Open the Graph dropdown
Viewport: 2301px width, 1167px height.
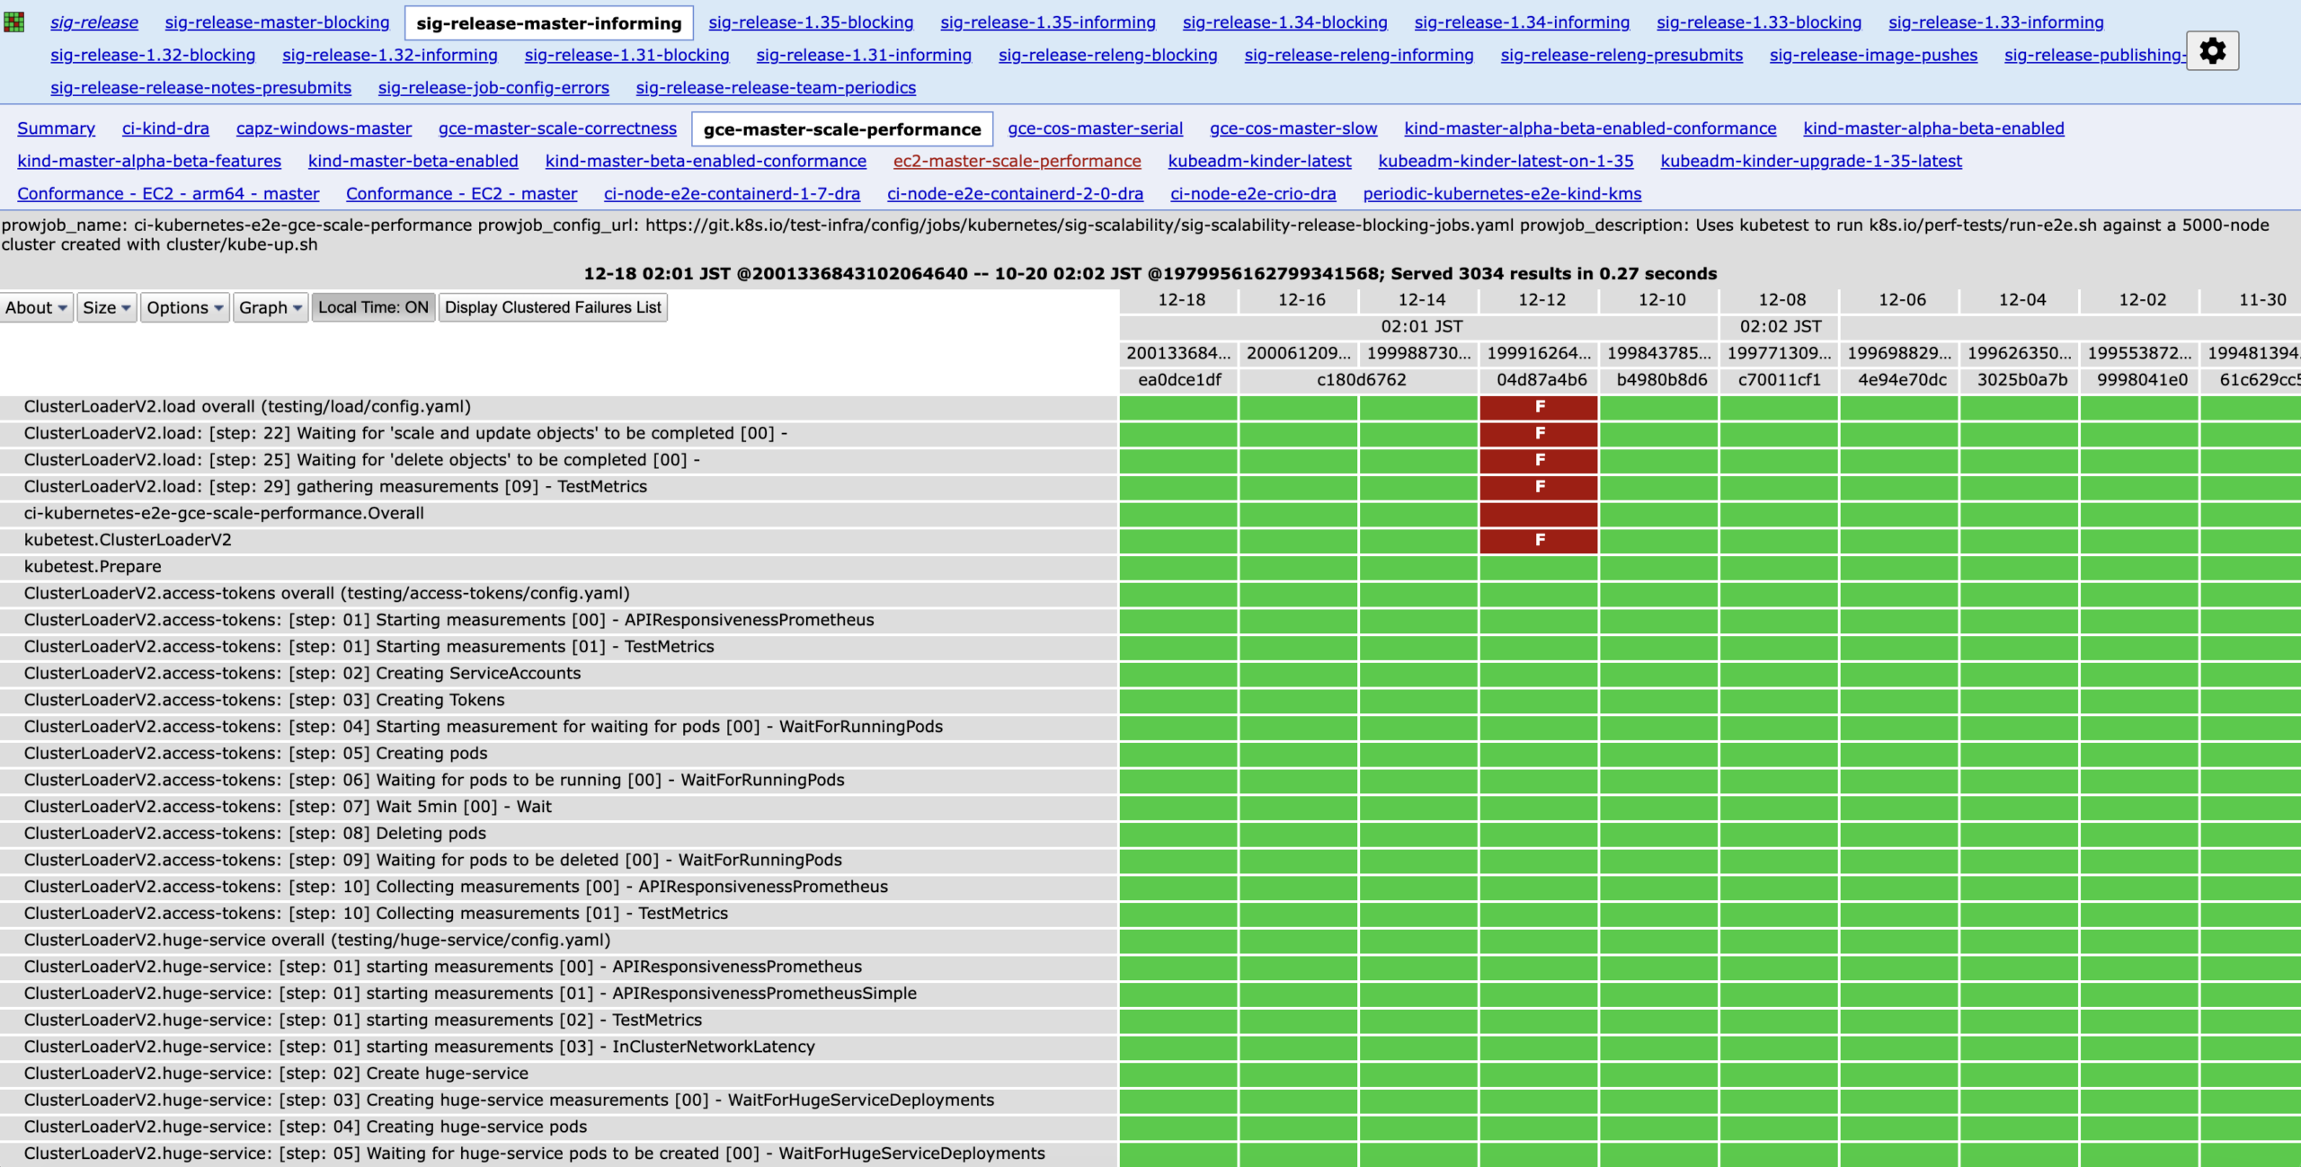point(269,306)
